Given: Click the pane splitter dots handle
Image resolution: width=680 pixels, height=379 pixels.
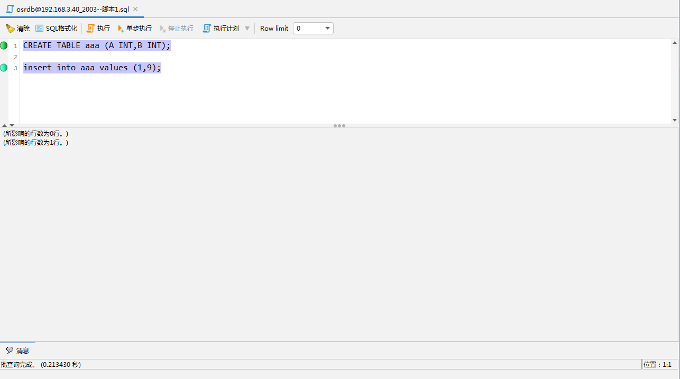Looking at the screenshot, I should point(339,126).
